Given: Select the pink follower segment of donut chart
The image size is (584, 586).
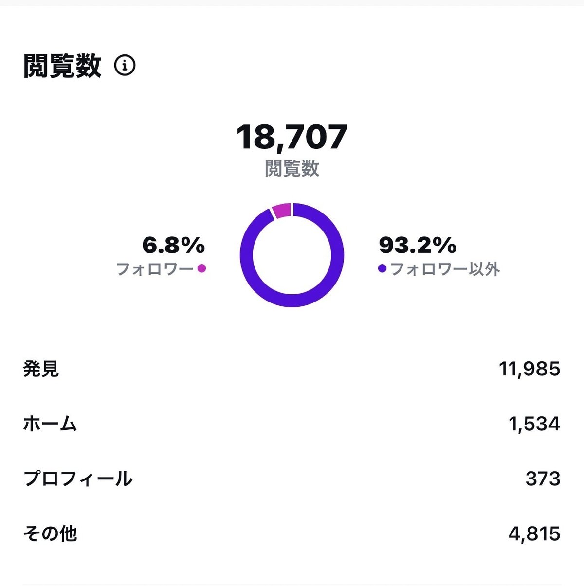Looking at the screenshot, I should 281,211.
